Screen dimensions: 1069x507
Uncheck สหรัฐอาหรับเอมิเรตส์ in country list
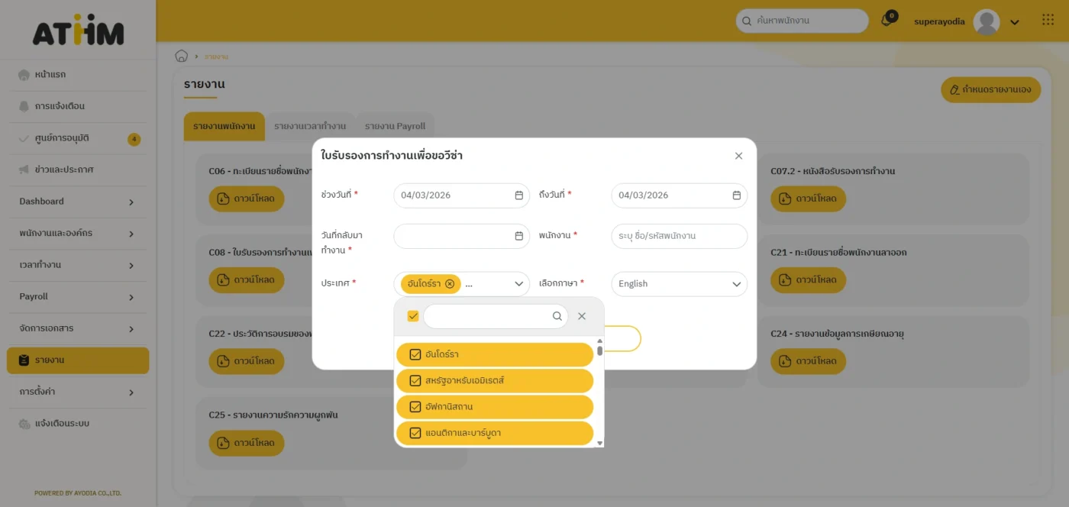coord(415,380)
